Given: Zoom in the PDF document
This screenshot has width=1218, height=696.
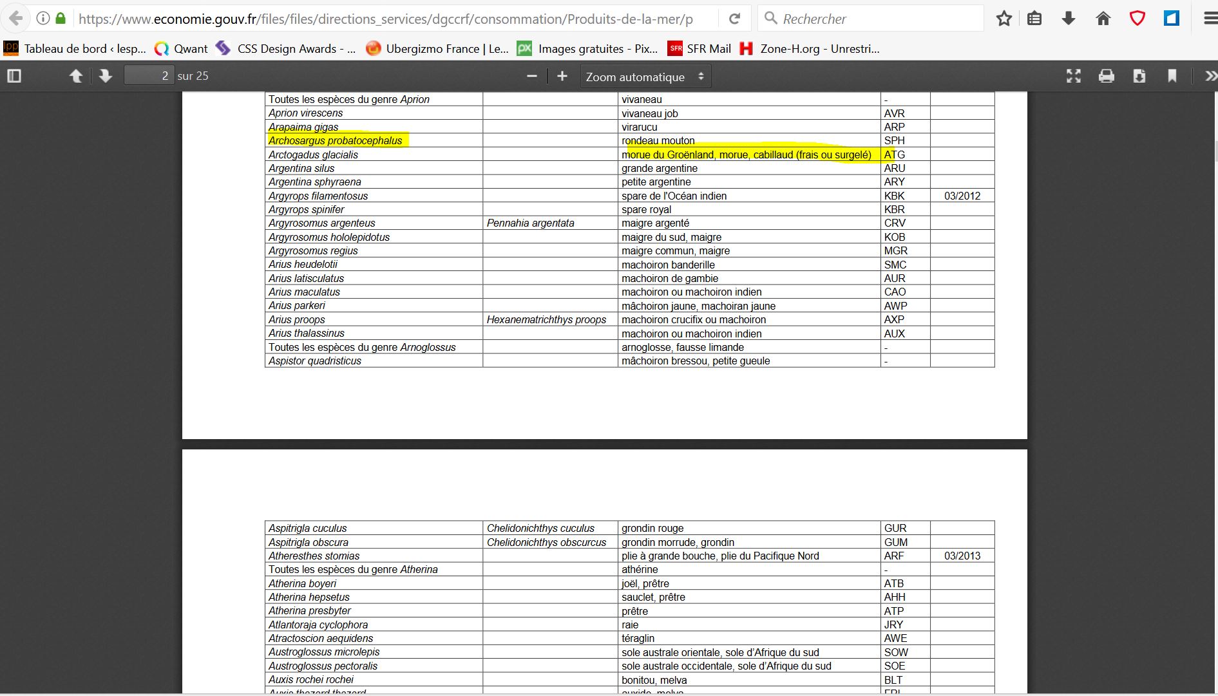Looking at the screenshot, I should click(562, 76).
